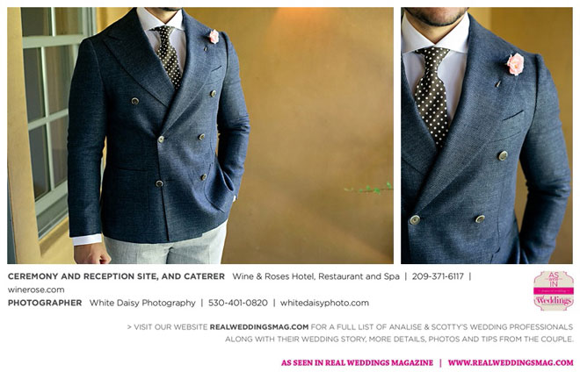This screenshot has width=580, height=372.
Task: Select the PHOTOGRAPHER heading
Action: [45, 303]
